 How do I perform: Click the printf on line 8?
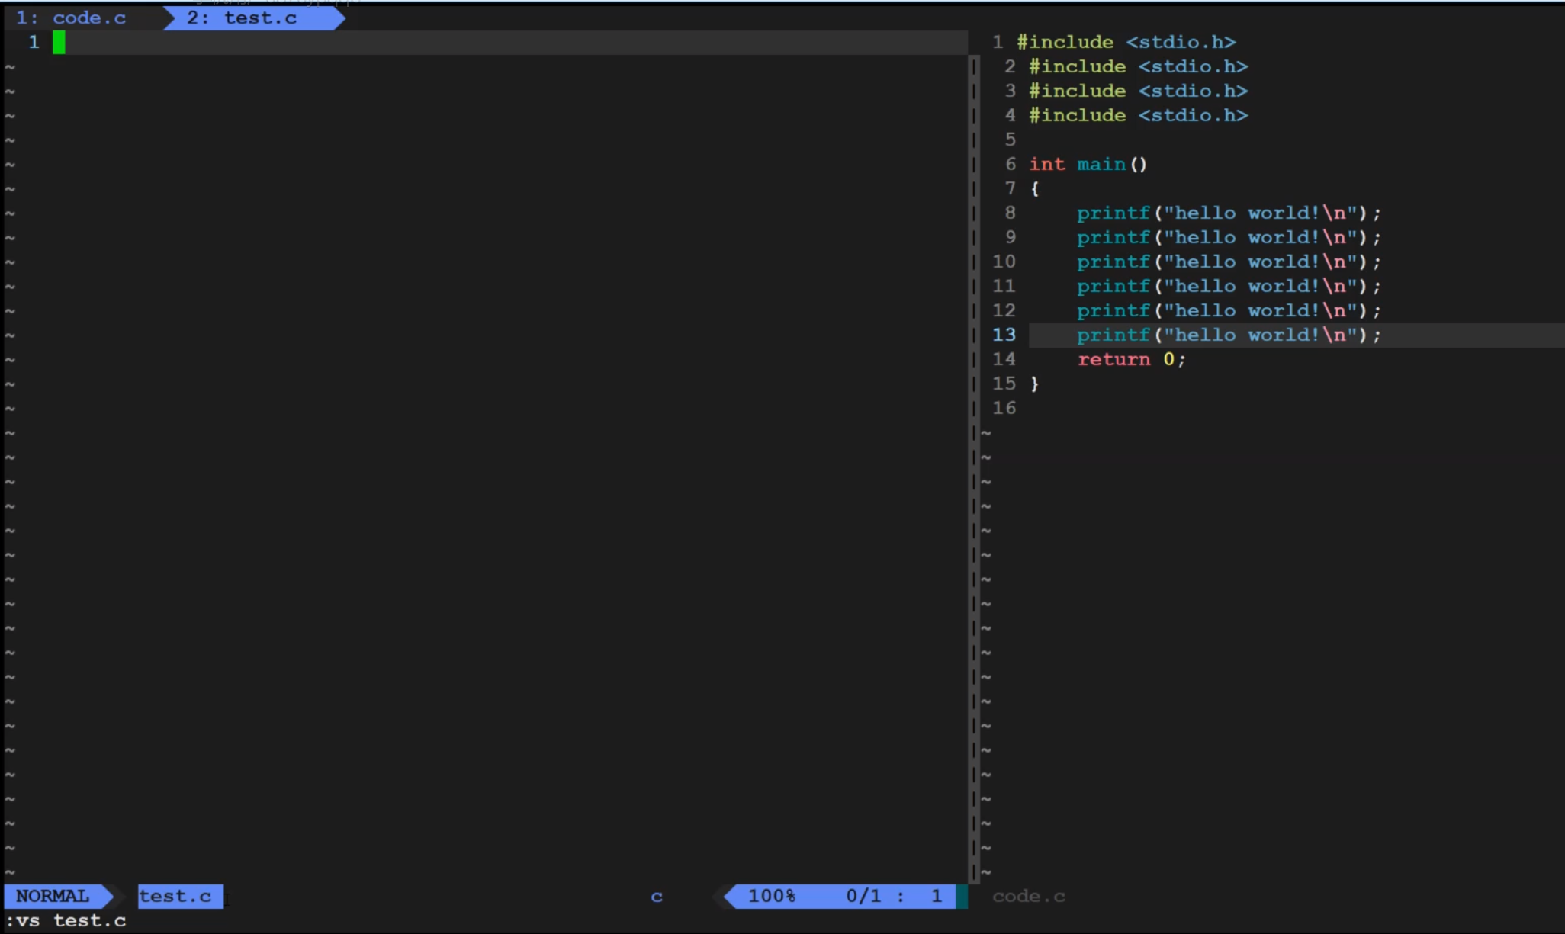pyautogui.click(x=1113, y=213)
